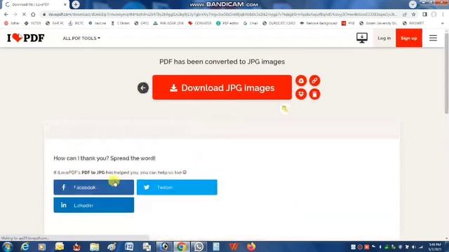
Task: Click the round back arrow button
Action: (143, 87)
